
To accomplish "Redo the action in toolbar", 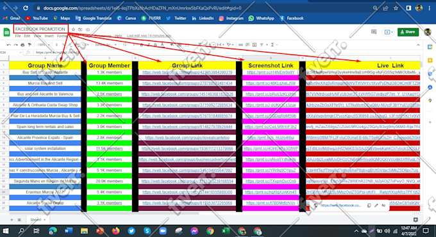I will point(15,45).
